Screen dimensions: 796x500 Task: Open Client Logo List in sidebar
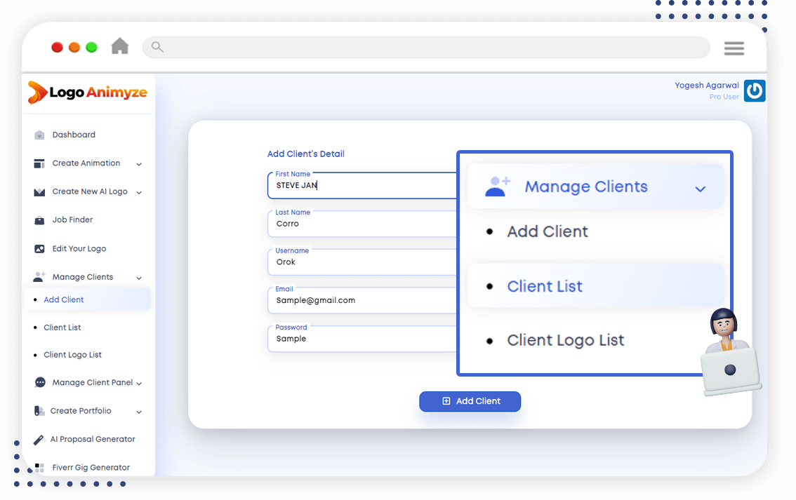pos(72,355)
